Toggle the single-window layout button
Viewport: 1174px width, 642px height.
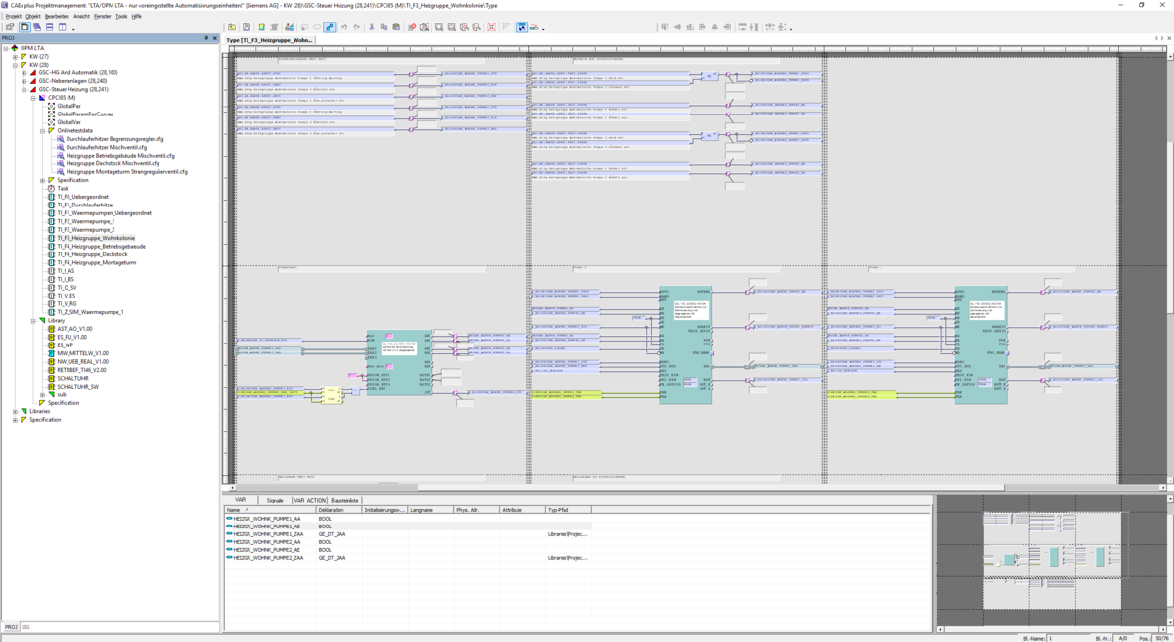23,27
